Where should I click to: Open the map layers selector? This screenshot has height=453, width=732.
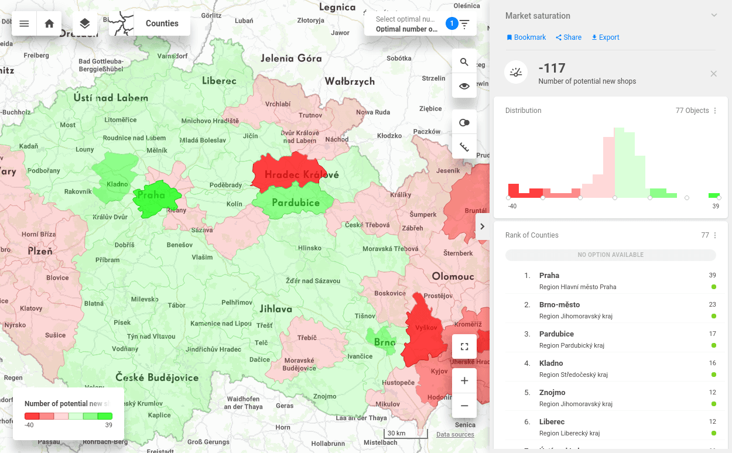point(84,23)
